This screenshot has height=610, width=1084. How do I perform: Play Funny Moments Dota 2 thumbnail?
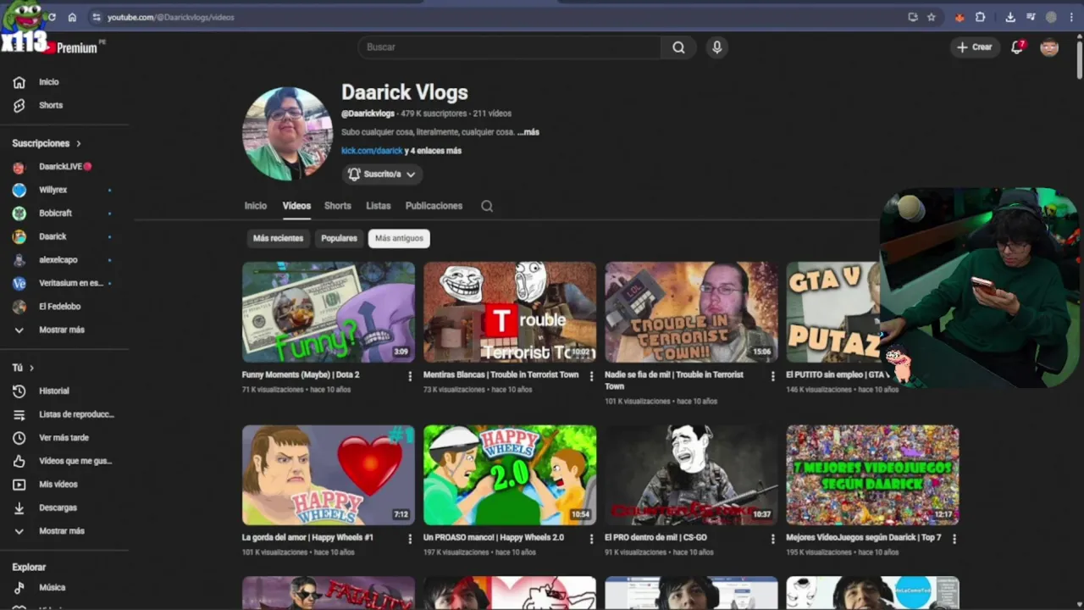pos(329,312)
